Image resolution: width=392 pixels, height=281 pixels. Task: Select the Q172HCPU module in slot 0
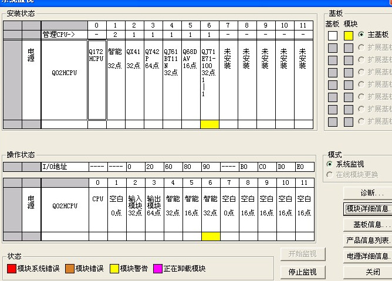pyautogui.click(x=97, y=79)
